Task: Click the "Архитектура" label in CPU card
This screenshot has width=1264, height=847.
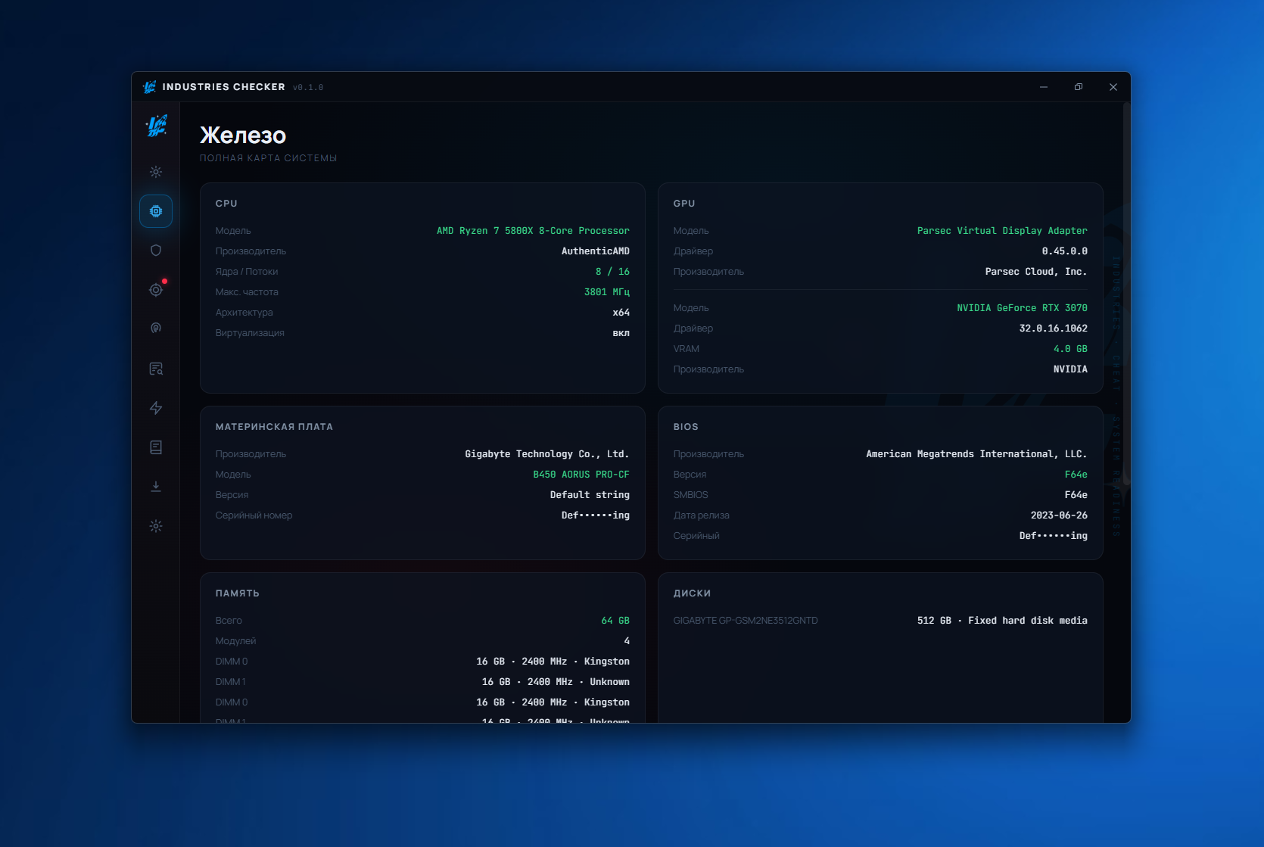Action: 244,313
